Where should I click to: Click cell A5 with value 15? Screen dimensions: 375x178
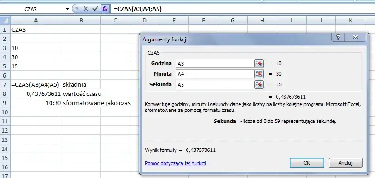coord(36,67)
